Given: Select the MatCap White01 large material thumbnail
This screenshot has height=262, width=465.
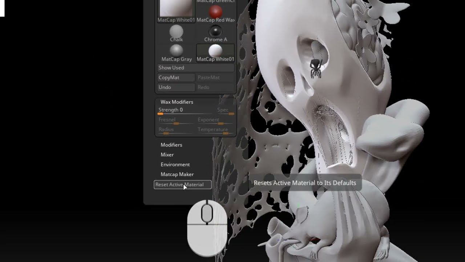Looking at the screenshot, I should [176, 11].
